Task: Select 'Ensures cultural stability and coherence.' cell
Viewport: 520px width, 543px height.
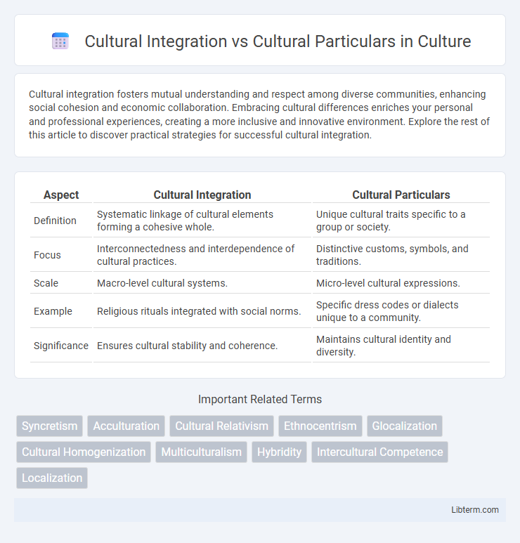Action: click(x=202, y=346)
